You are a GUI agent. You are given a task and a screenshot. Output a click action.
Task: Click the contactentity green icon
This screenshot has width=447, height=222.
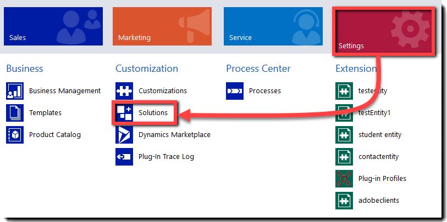click(344, 157)
